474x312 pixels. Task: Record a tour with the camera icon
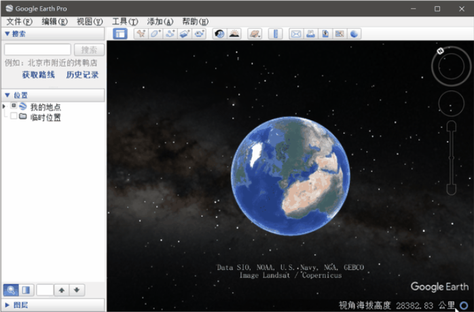[199, 34]
